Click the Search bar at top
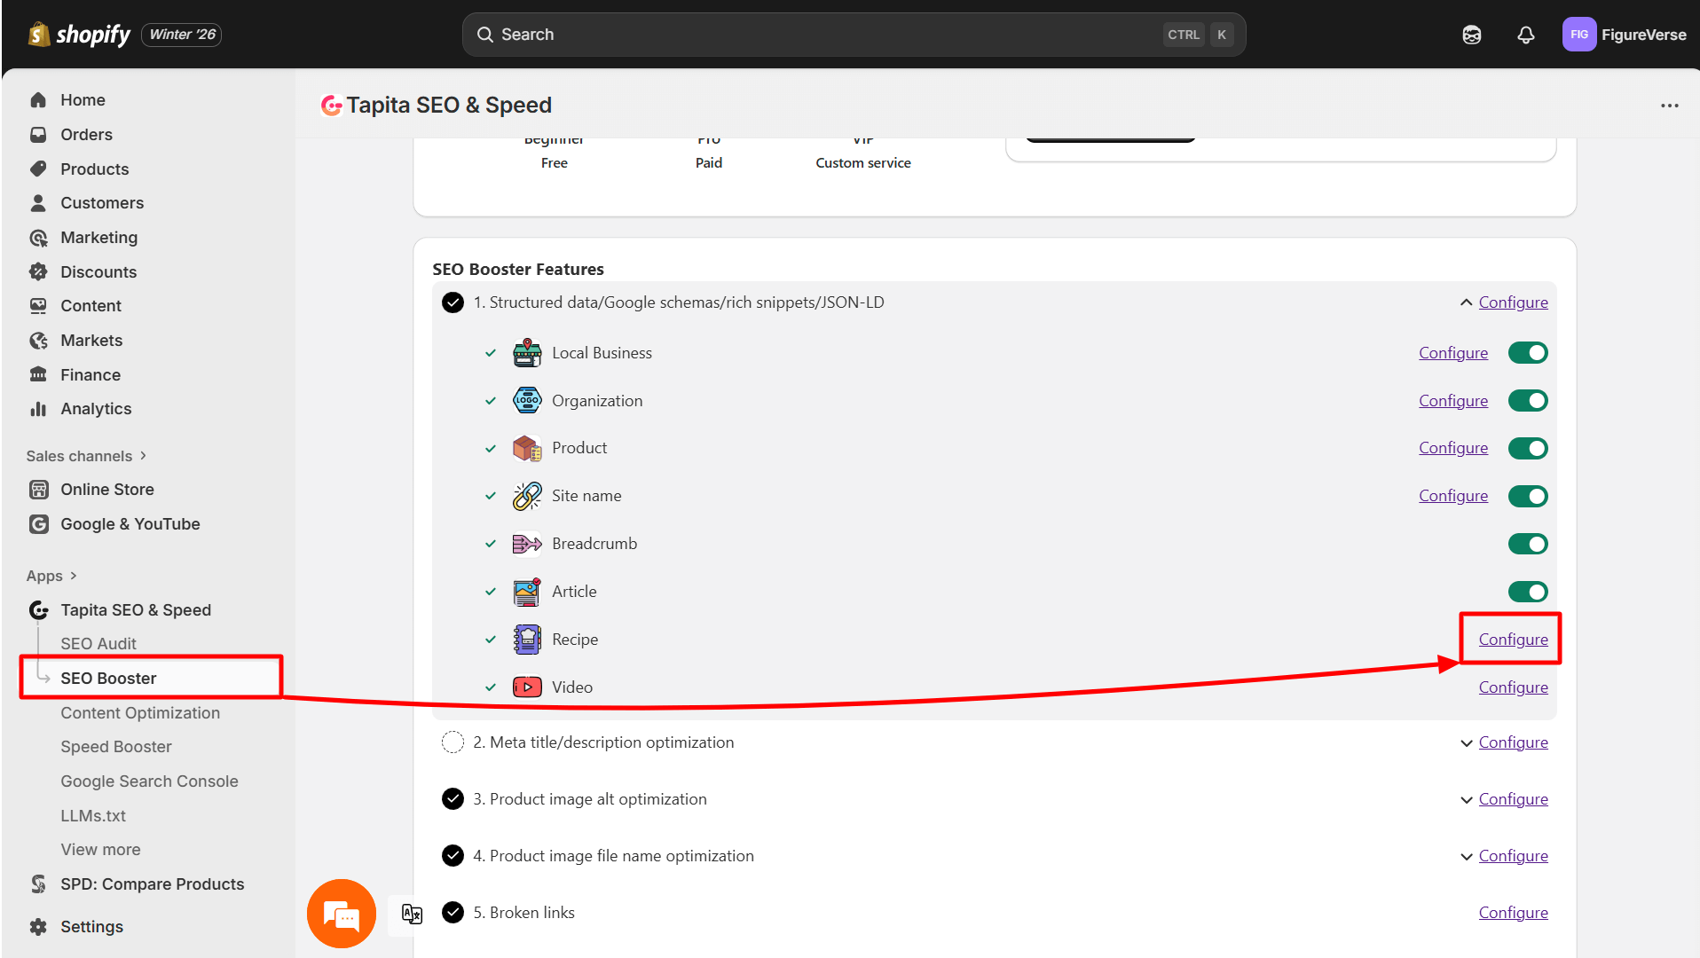 [x=852, y=34]
